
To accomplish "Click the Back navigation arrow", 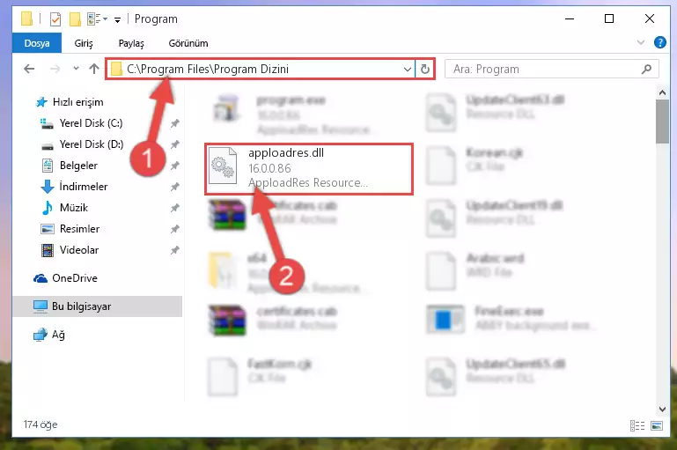I will pos(29,69).
